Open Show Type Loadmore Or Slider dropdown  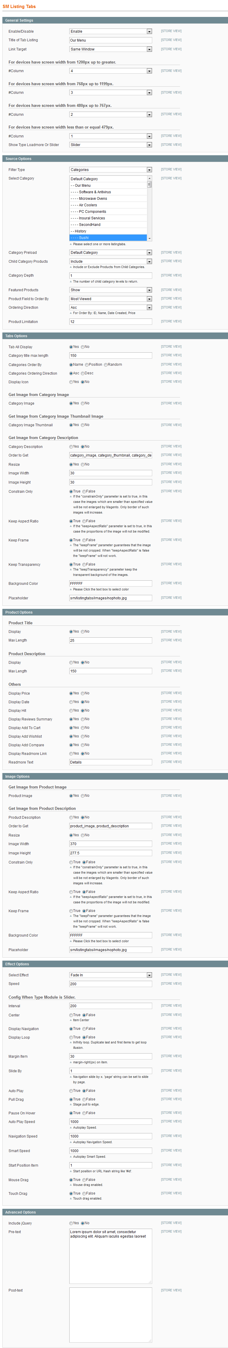point(111,145)
